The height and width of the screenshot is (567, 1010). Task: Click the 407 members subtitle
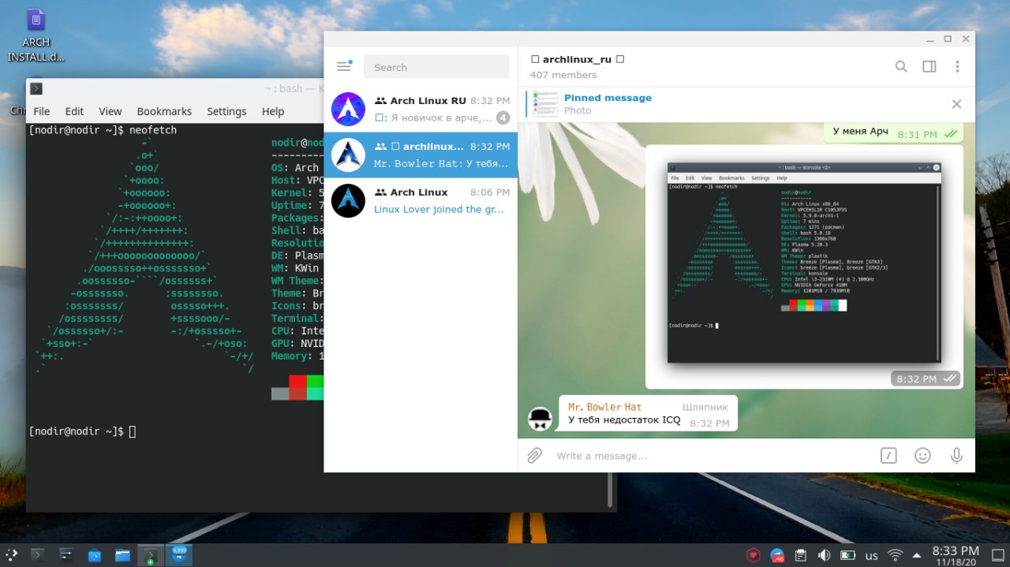[563, 75]
